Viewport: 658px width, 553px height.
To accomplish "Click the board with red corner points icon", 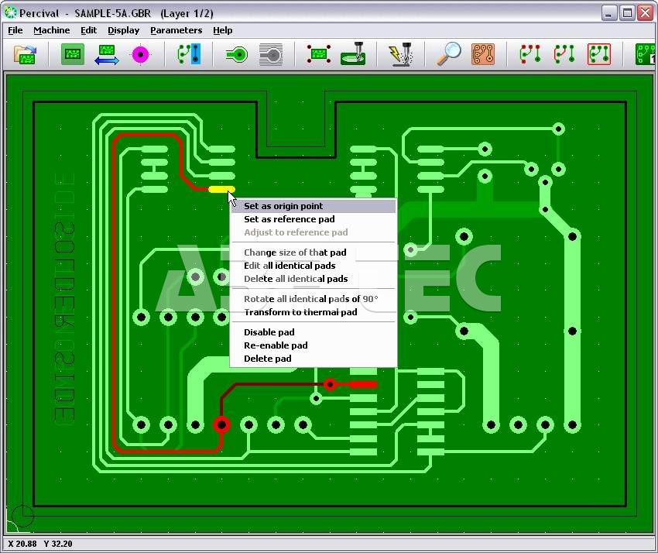I will (319, 54).
